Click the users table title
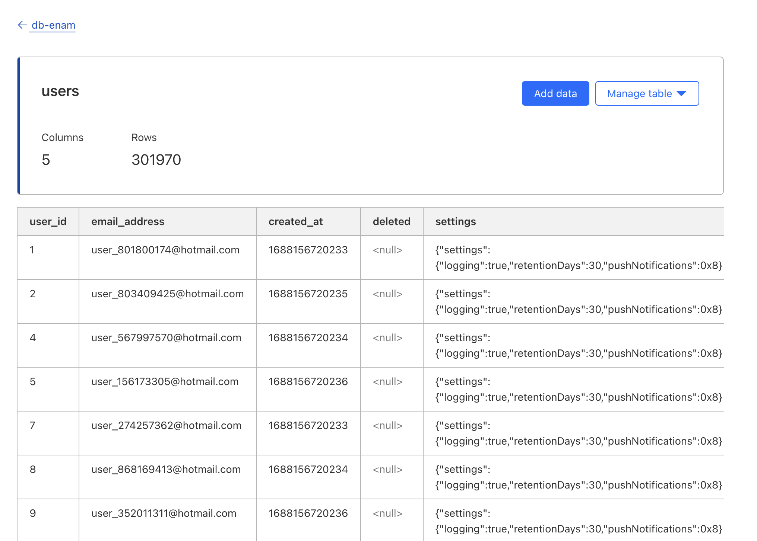This screenshot has height=541, width=757. tap(60, 91)
